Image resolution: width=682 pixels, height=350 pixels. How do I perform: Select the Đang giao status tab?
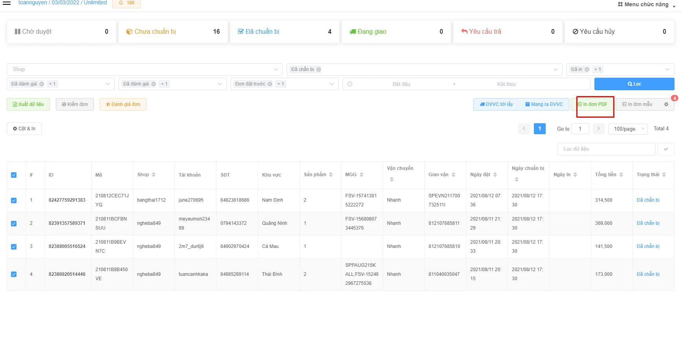pyautogui.click(x=396, y=32)
